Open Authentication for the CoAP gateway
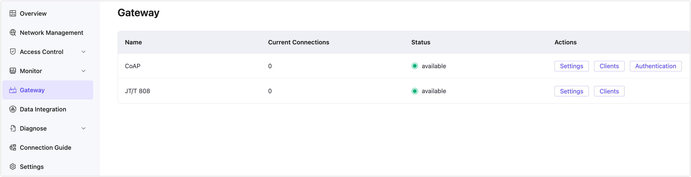 click(x=655, y=66)
